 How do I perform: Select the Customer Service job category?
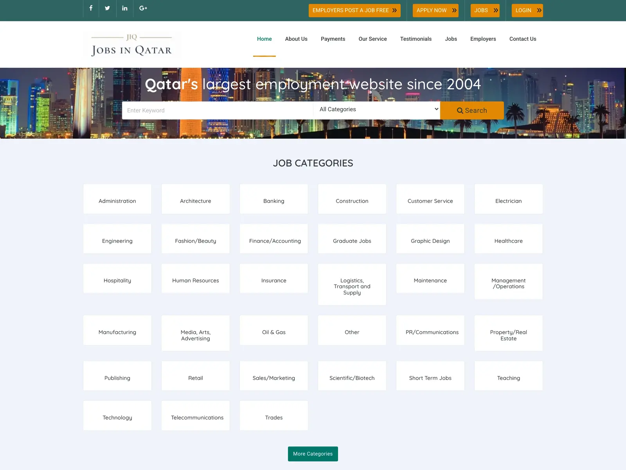tap(430, 199)
